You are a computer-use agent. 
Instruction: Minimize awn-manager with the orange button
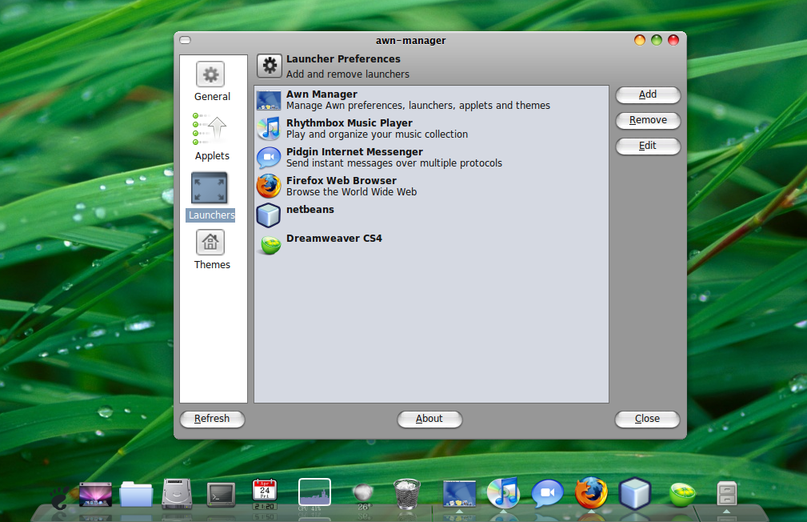(x=640, y=40)
